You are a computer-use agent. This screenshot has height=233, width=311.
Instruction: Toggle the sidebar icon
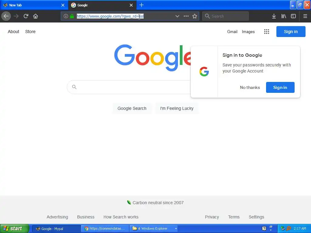point(293,16)
